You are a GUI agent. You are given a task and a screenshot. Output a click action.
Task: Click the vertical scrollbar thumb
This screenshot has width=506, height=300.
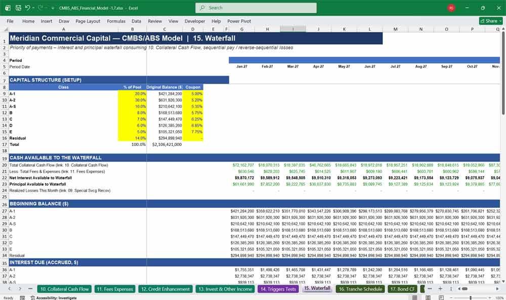[x=503, y=73]
